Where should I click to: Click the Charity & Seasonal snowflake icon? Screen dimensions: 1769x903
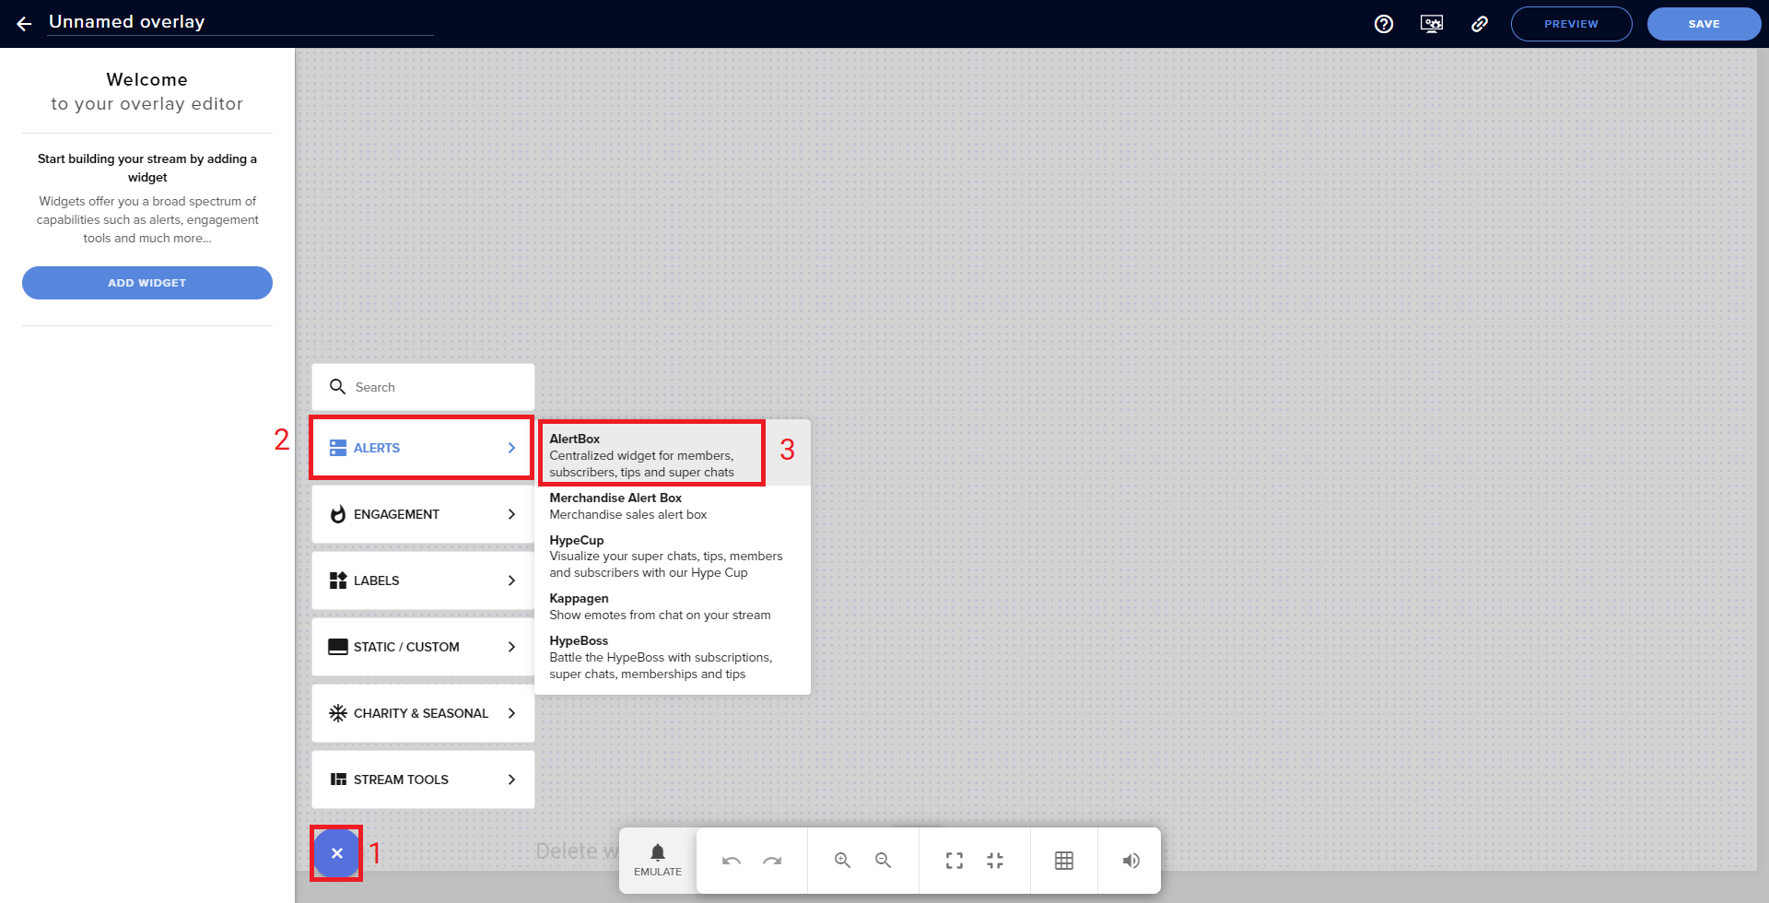pos(338,713)
